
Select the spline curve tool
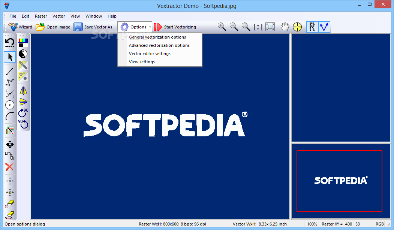tap(10, 94)
